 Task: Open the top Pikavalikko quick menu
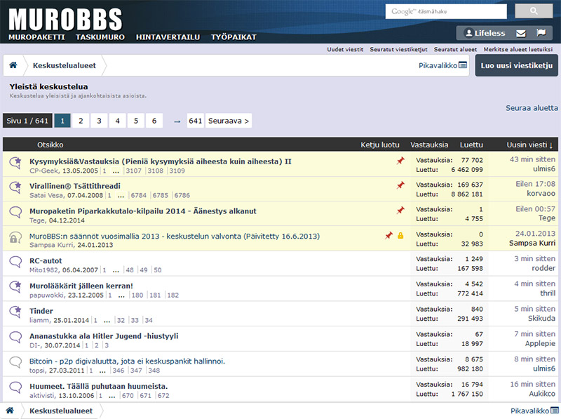(x=442, y=65)
